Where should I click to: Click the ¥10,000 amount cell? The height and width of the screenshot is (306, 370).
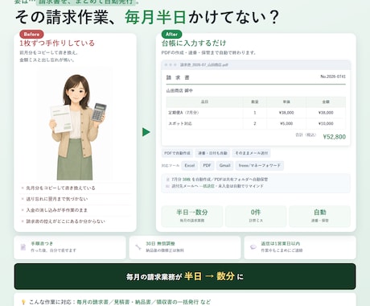coord(326,123)
